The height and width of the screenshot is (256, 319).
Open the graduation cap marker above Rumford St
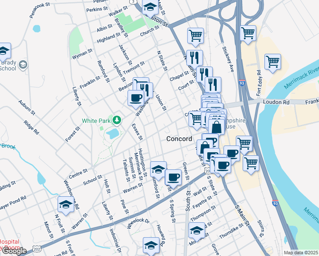click(158, 170)
